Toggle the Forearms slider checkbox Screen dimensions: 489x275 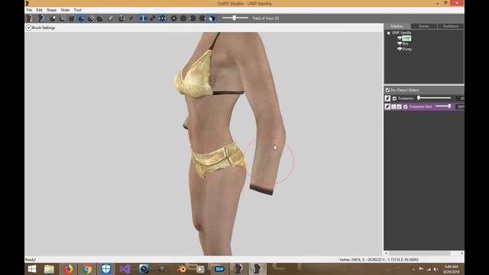tap(394, 99)
